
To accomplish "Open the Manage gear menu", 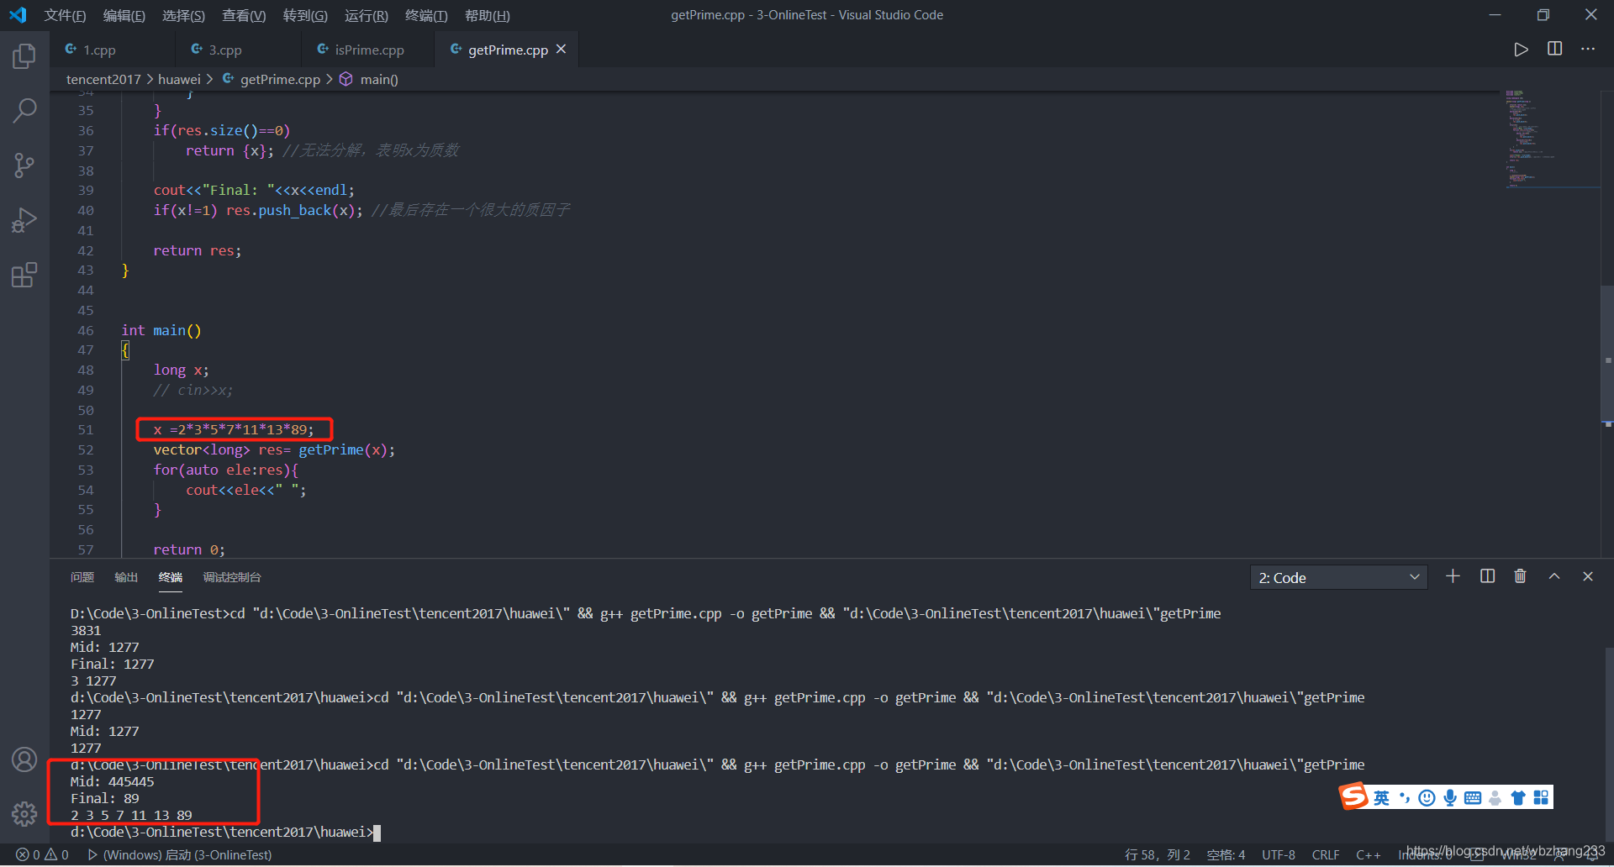I will tap(24, 813).
